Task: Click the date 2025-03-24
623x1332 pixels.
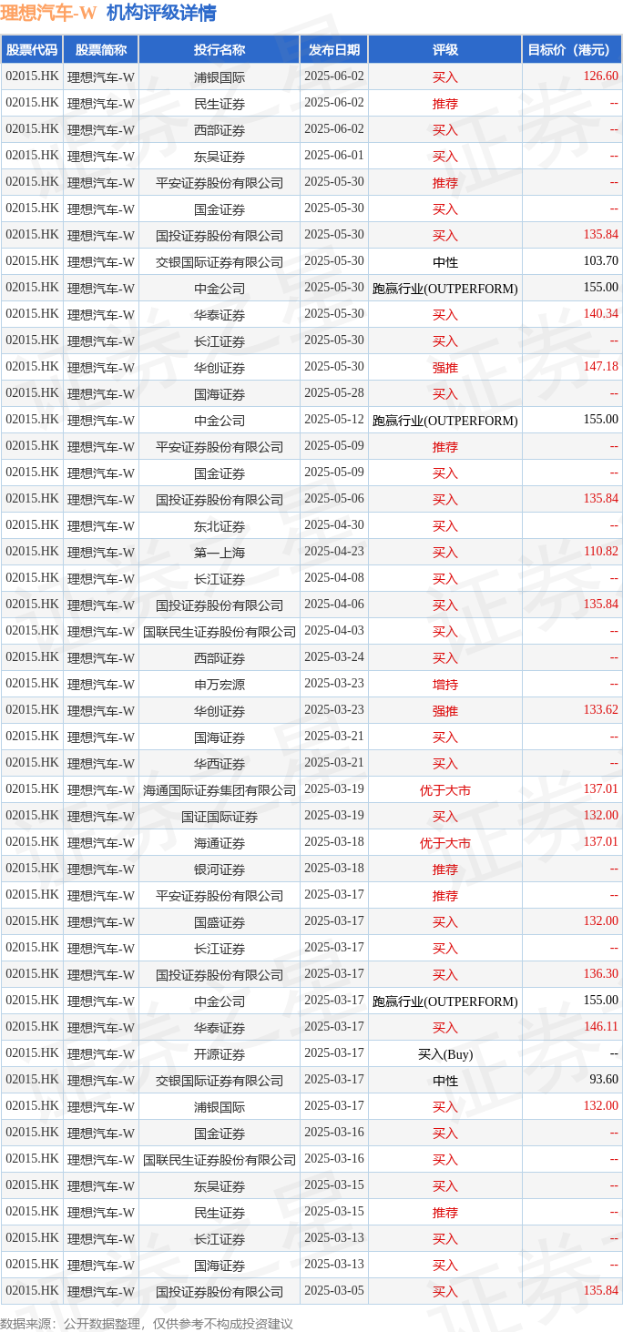Action: [x=334, y=657]
